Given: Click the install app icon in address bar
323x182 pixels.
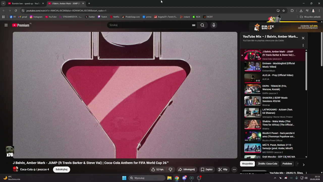Looking at the screenshot, I should tap(278, 11).
